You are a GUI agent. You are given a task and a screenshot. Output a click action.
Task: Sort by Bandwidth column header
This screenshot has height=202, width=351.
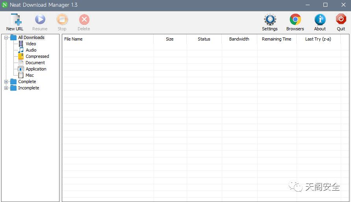point(239,39)
